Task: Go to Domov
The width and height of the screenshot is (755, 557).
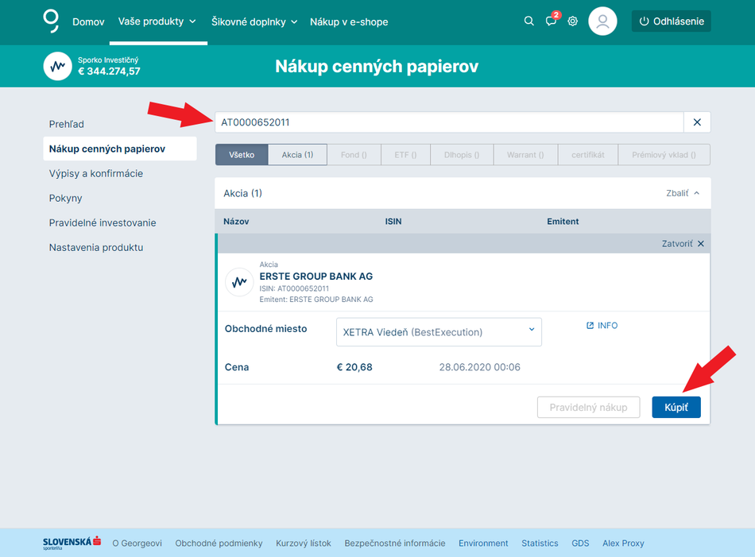Action: (x=88, y=21)
